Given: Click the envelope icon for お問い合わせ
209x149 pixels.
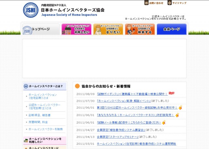Looking at the screenshot, I should coord(146,3).
